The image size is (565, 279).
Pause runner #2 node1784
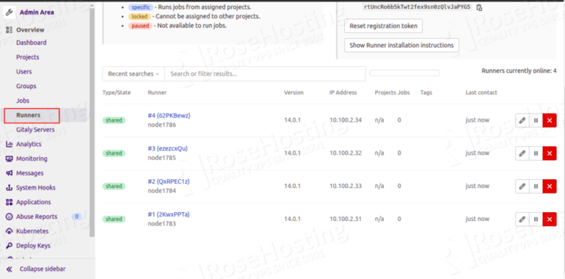(536, 186)
